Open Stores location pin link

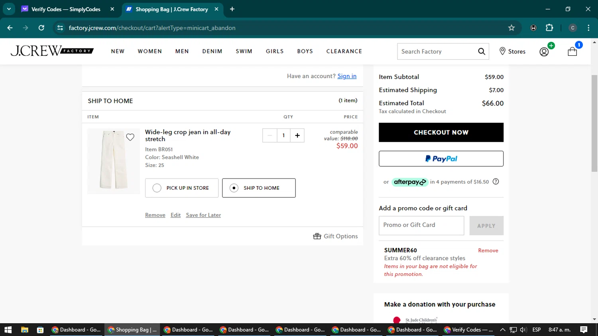(x=512, y=51)
